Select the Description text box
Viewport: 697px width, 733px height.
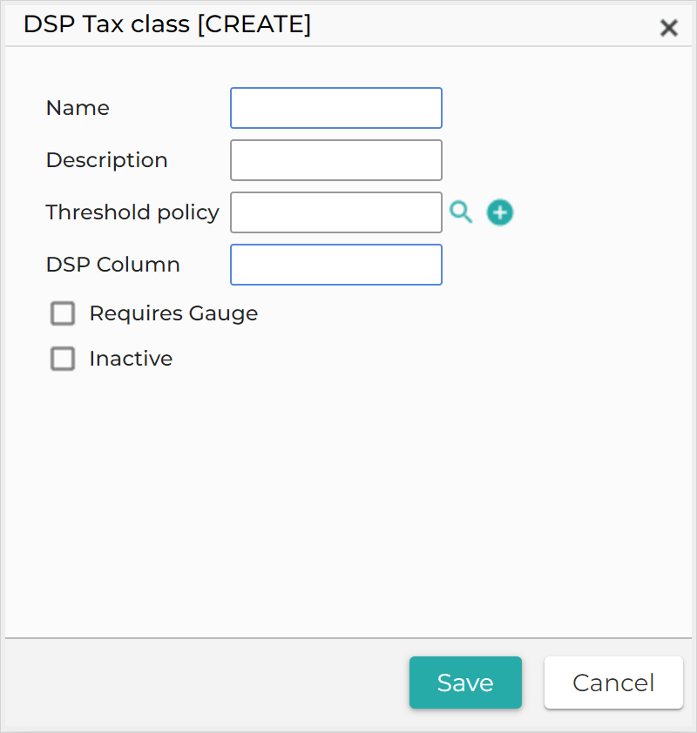(x=336, y=160)
